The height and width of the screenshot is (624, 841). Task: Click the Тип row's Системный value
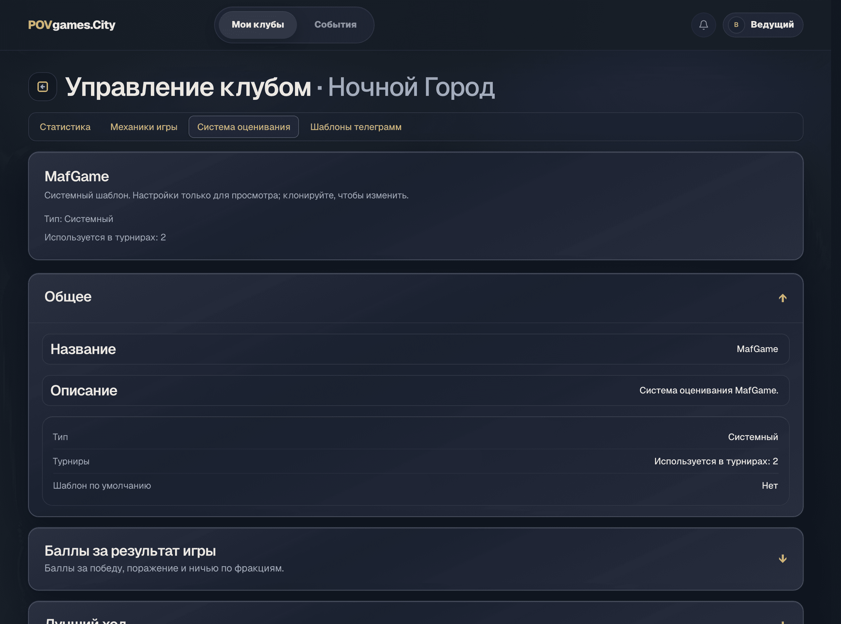[753, 437]
